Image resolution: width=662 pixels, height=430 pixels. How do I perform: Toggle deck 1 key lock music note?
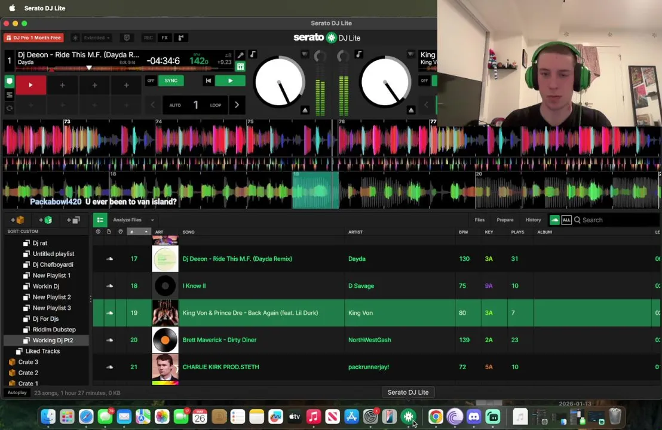coord(253,54)
